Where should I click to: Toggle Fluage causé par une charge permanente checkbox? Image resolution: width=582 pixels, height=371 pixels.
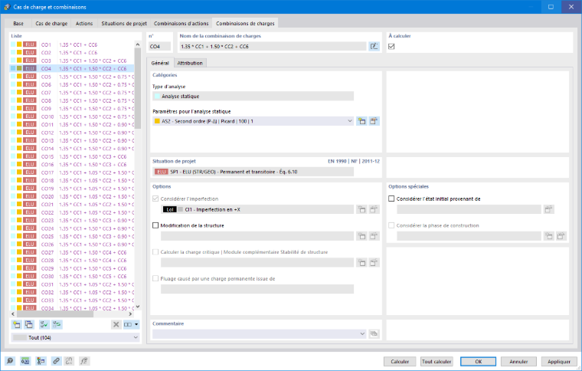pos(155,278)
